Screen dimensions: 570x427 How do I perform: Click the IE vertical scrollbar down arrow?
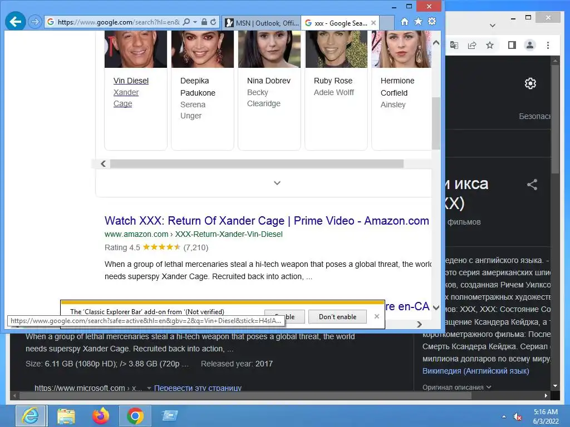[x=436, y=307]
